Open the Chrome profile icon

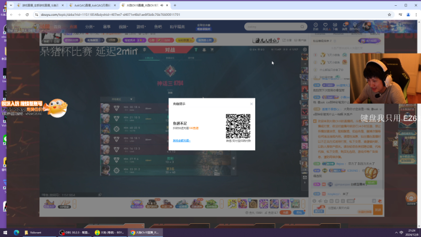tap(408, 15)
